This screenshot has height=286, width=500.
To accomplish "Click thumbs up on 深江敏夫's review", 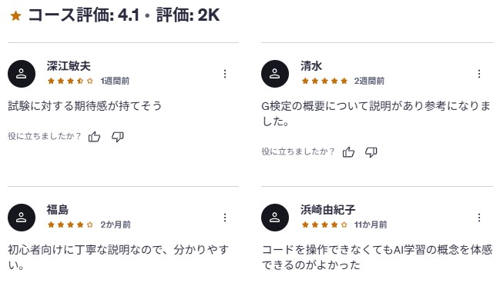I will 95,137.
